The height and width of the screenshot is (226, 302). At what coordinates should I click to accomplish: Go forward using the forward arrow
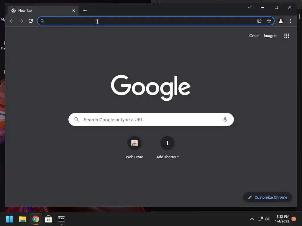click(21, 21)
